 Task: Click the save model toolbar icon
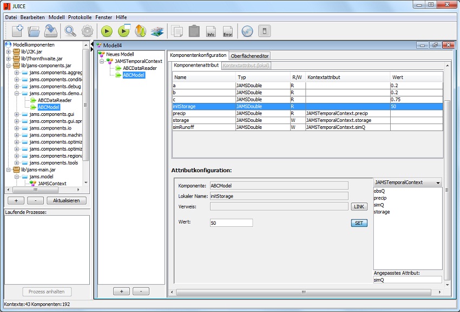click(x=51, y=31)
